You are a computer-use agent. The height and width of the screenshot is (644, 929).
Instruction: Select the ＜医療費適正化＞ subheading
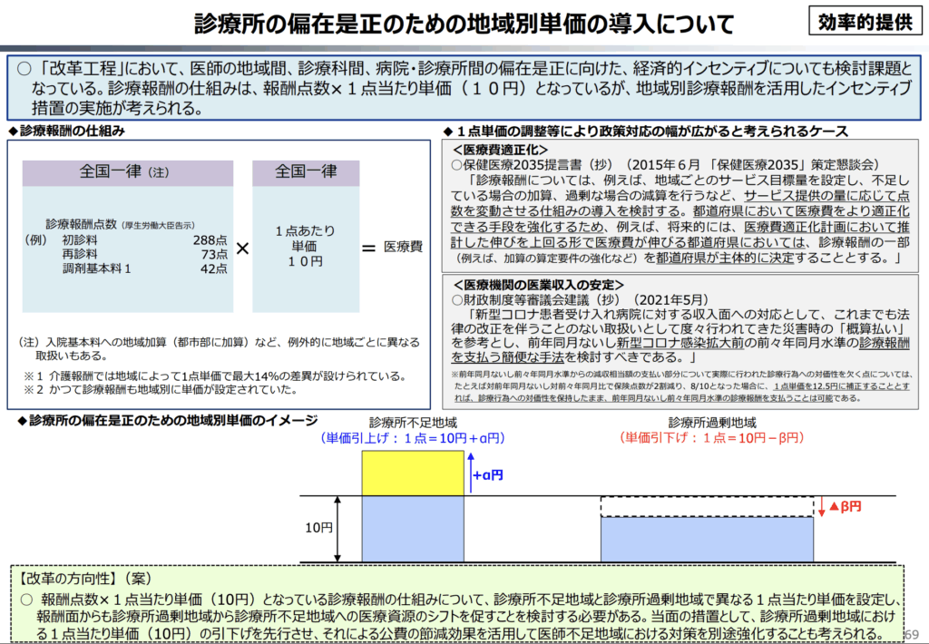point(501,150)
